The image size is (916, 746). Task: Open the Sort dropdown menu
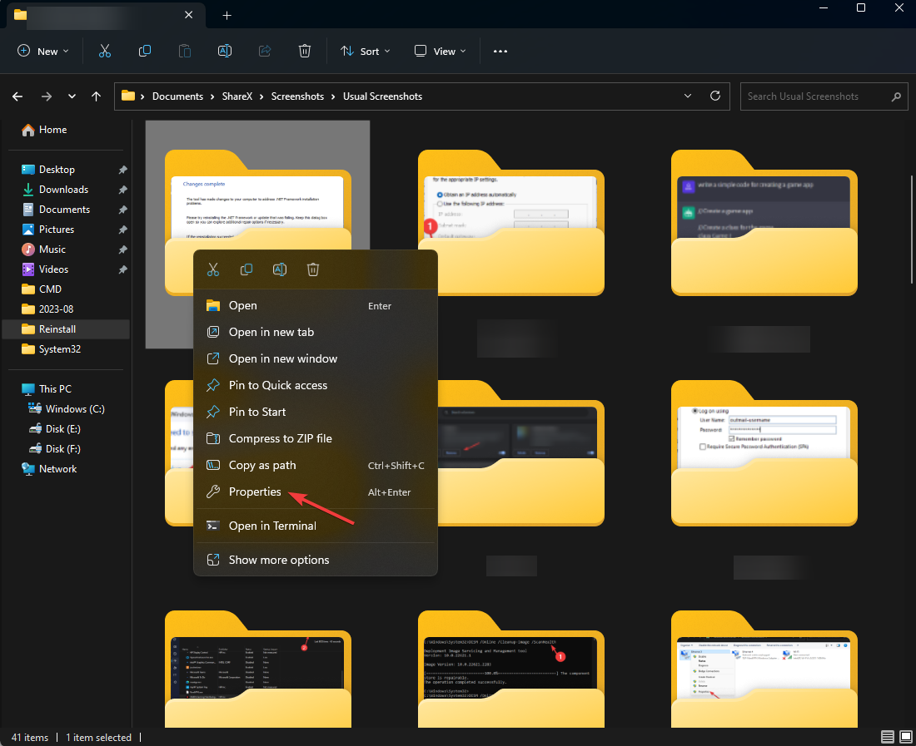pos(366,52)
